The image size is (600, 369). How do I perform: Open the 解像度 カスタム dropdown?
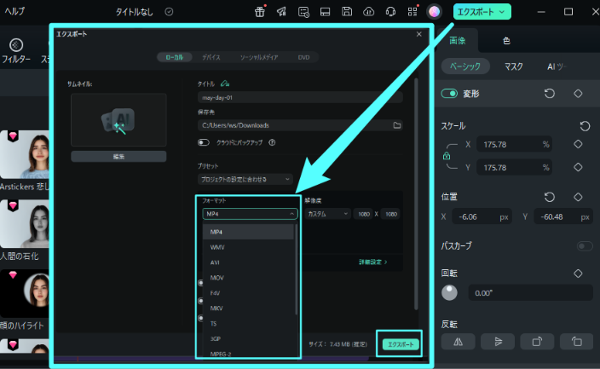click(x=327, y=214)
